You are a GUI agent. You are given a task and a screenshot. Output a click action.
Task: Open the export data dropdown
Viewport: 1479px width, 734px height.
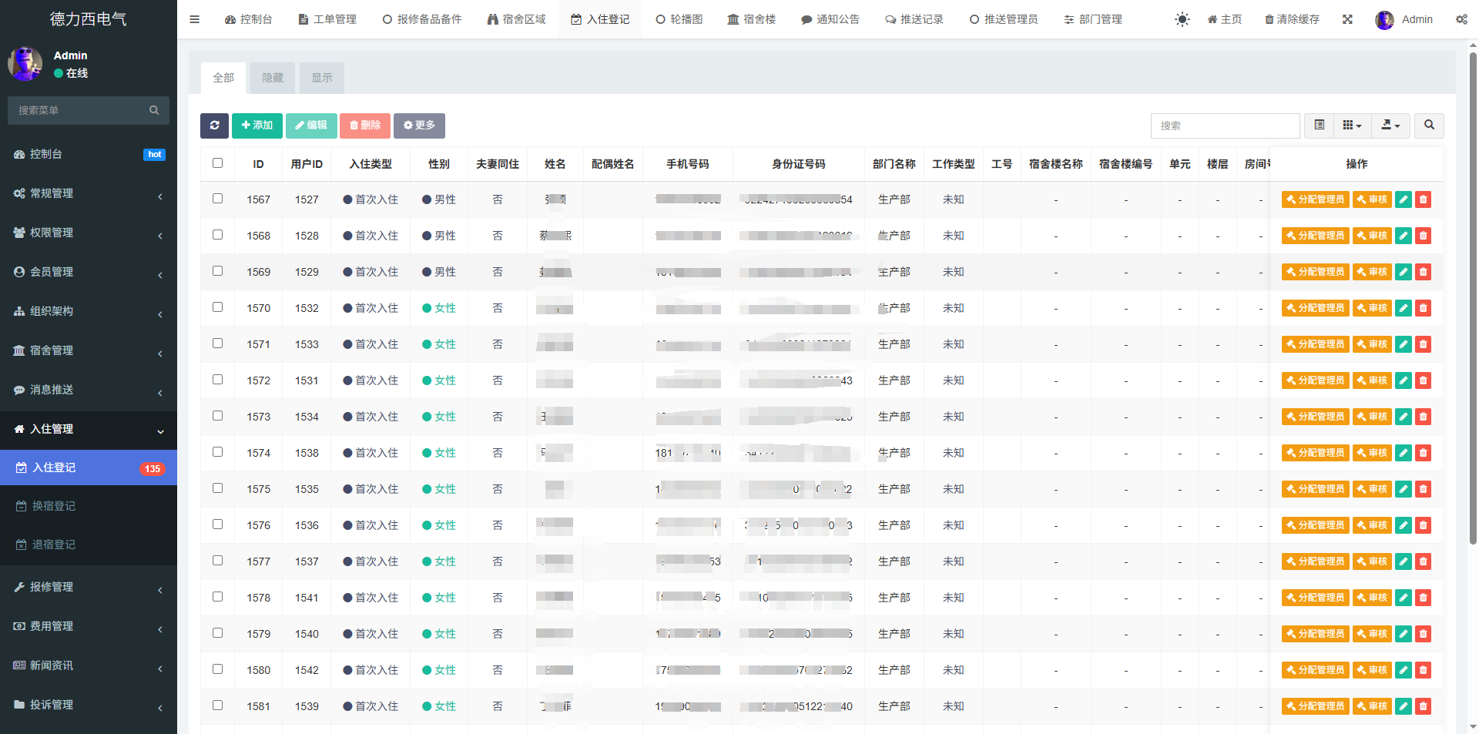tap(1390, 126)
